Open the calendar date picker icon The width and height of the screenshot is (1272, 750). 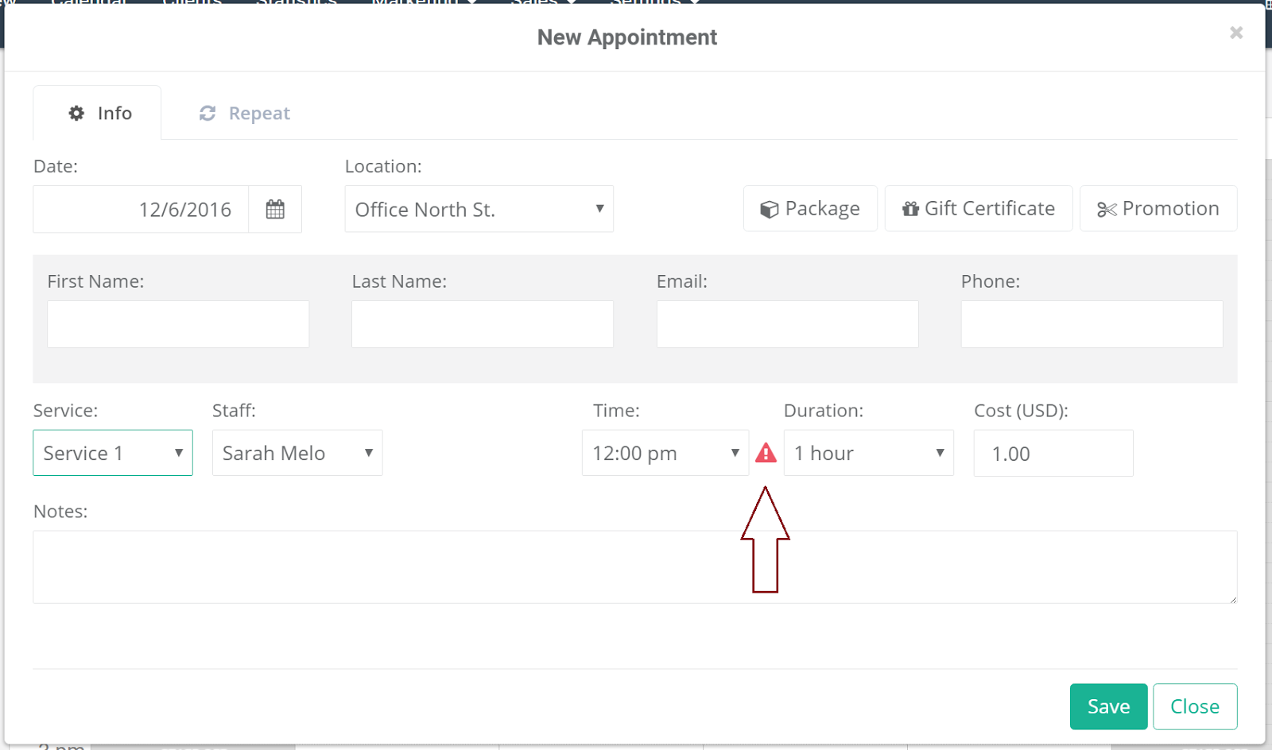tap(275, 209)
